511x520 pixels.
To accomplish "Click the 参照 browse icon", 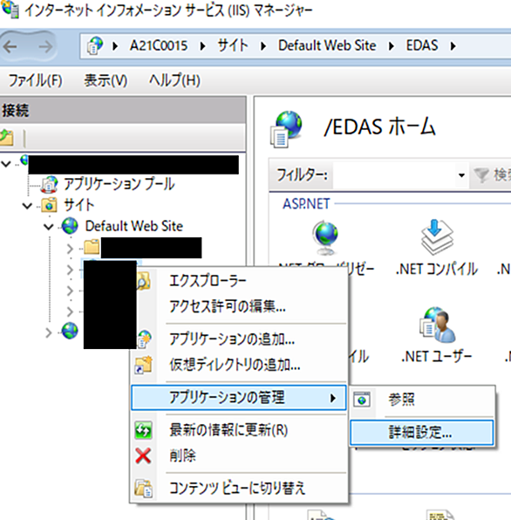I will [362, 400].
